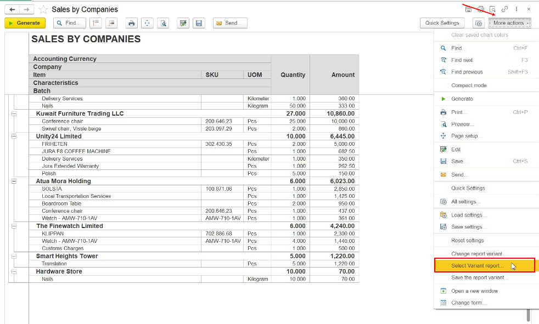Click the page setup icon in toolbar

tap(147, 23)
